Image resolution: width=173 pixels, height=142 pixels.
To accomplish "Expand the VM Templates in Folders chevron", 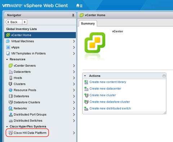I will coord(74,53).
